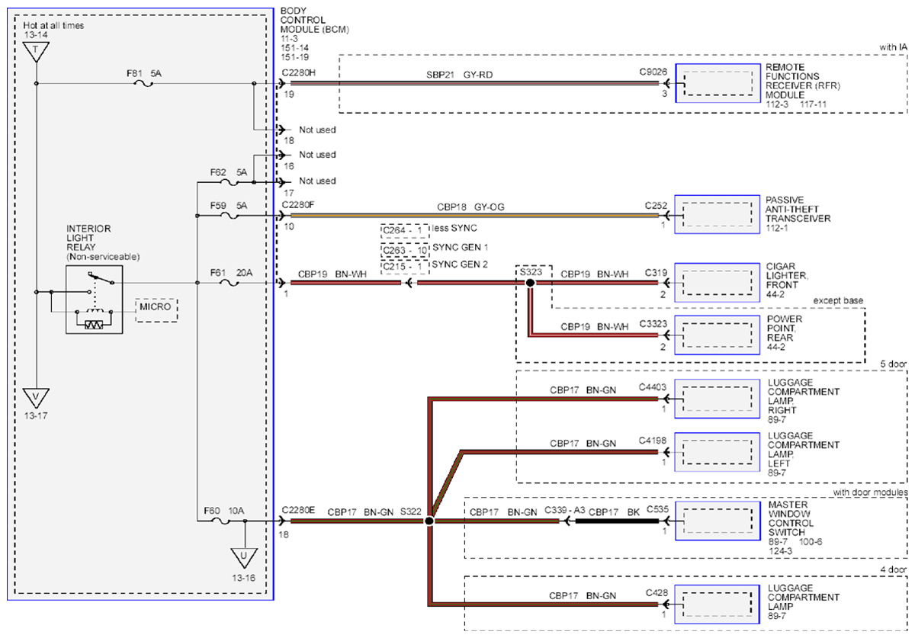Click the S323 splice dot

click(x=529, y=283)
